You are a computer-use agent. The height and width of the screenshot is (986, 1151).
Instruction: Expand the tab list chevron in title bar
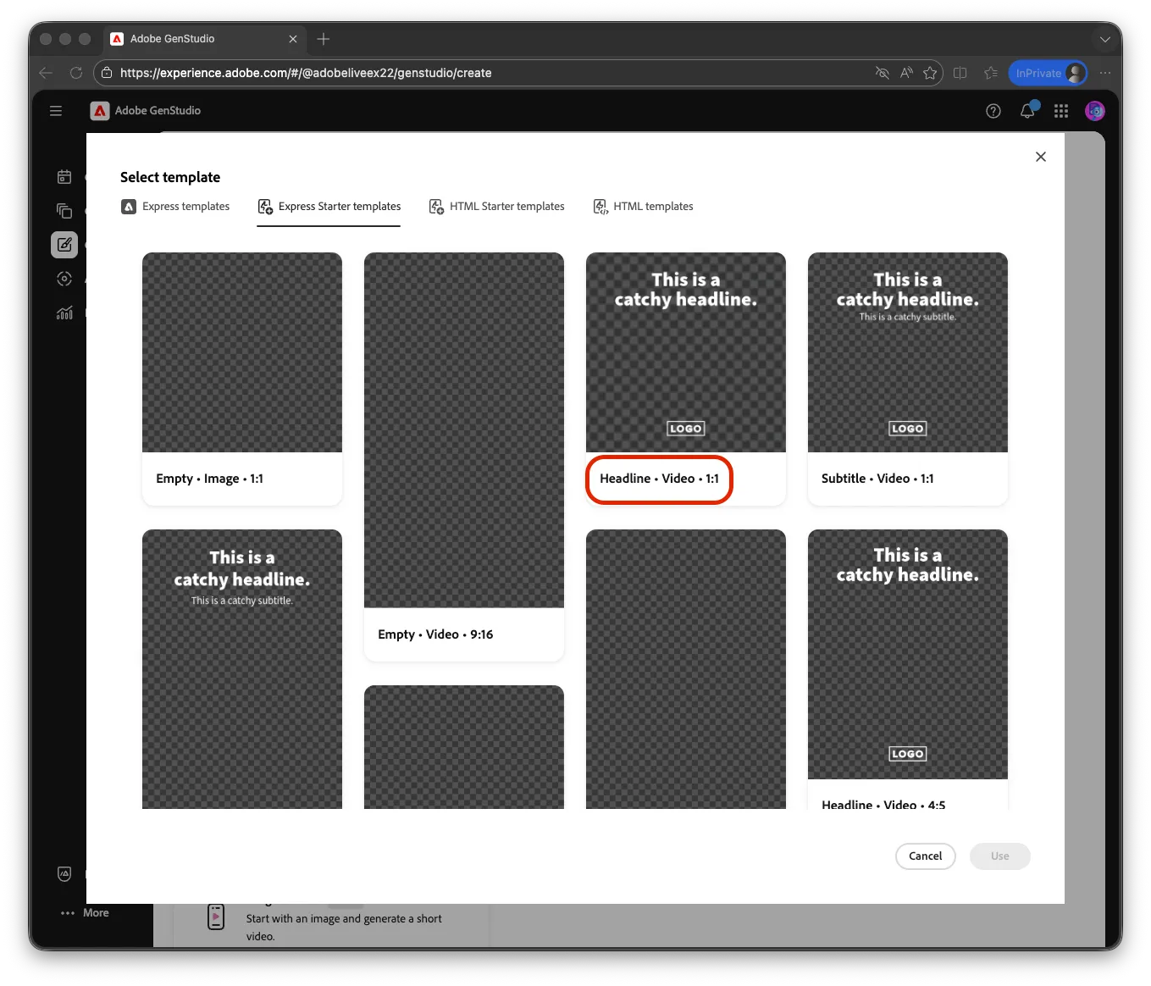coord(1105,39)
